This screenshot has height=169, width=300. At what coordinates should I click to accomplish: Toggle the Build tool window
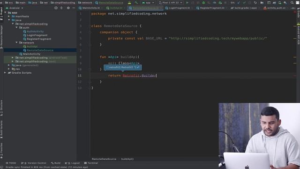pos(56,163)
